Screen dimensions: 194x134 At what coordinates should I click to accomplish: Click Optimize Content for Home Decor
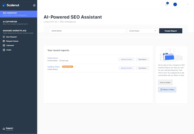(126, 59)
